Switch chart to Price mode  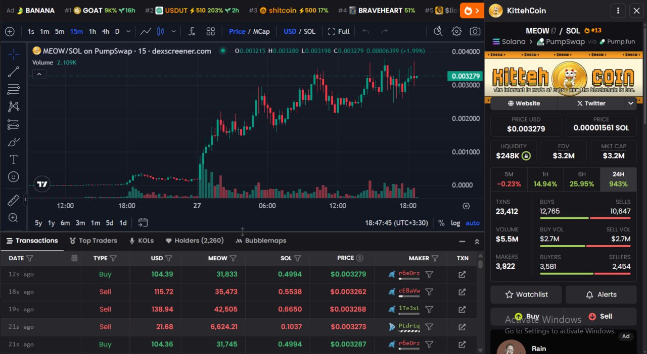point(237,31)
